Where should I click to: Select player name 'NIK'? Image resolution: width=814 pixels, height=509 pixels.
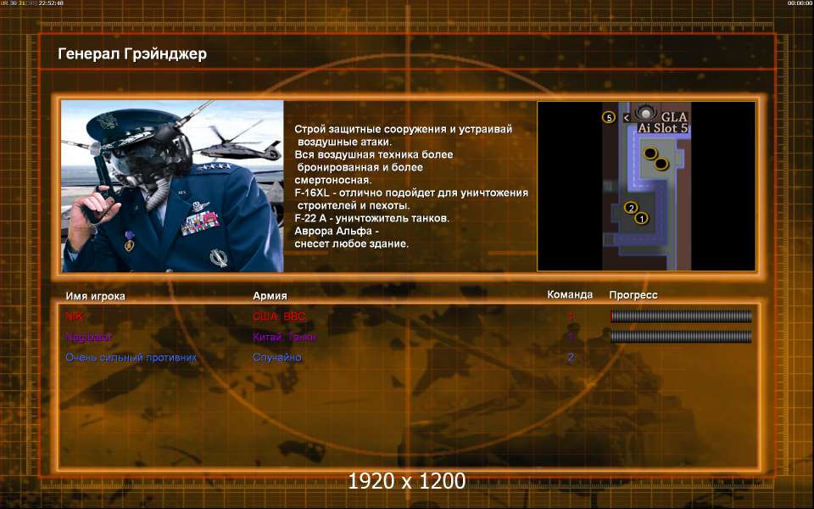point(74,316)
